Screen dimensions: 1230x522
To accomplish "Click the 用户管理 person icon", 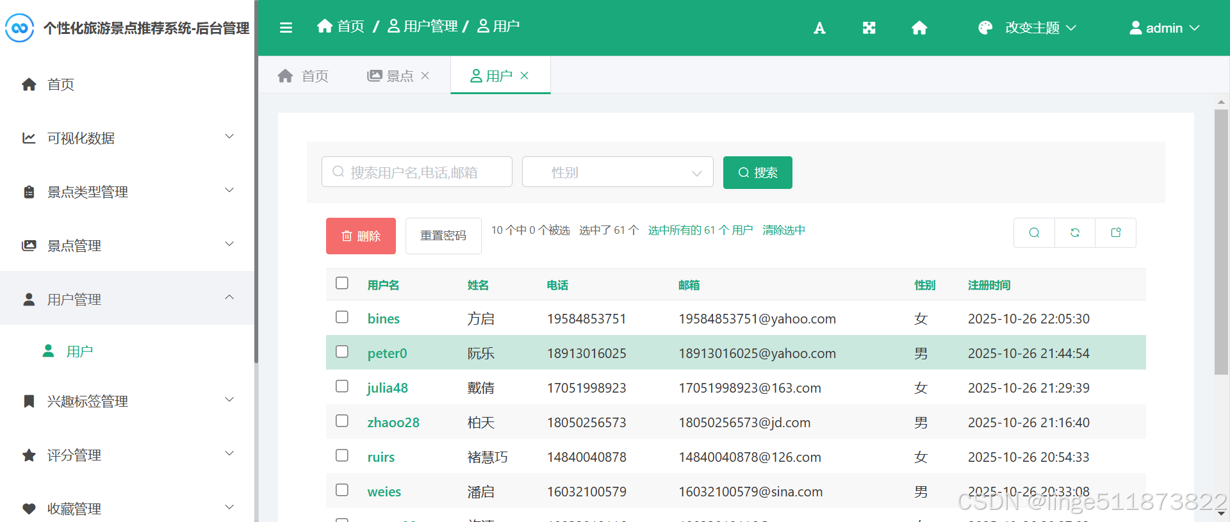I will pyautogui.click(x=29, y=300).
